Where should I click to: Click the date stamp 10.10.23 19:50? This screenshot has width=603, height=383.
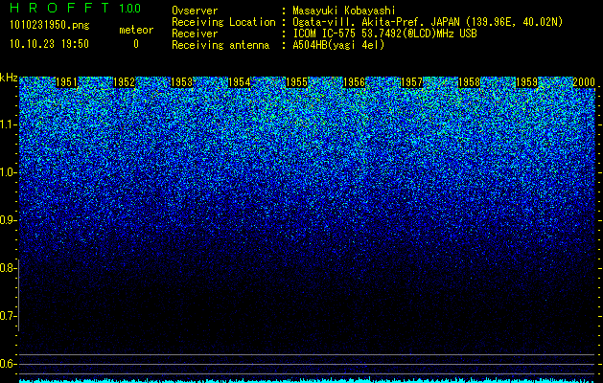coord(49,44)
